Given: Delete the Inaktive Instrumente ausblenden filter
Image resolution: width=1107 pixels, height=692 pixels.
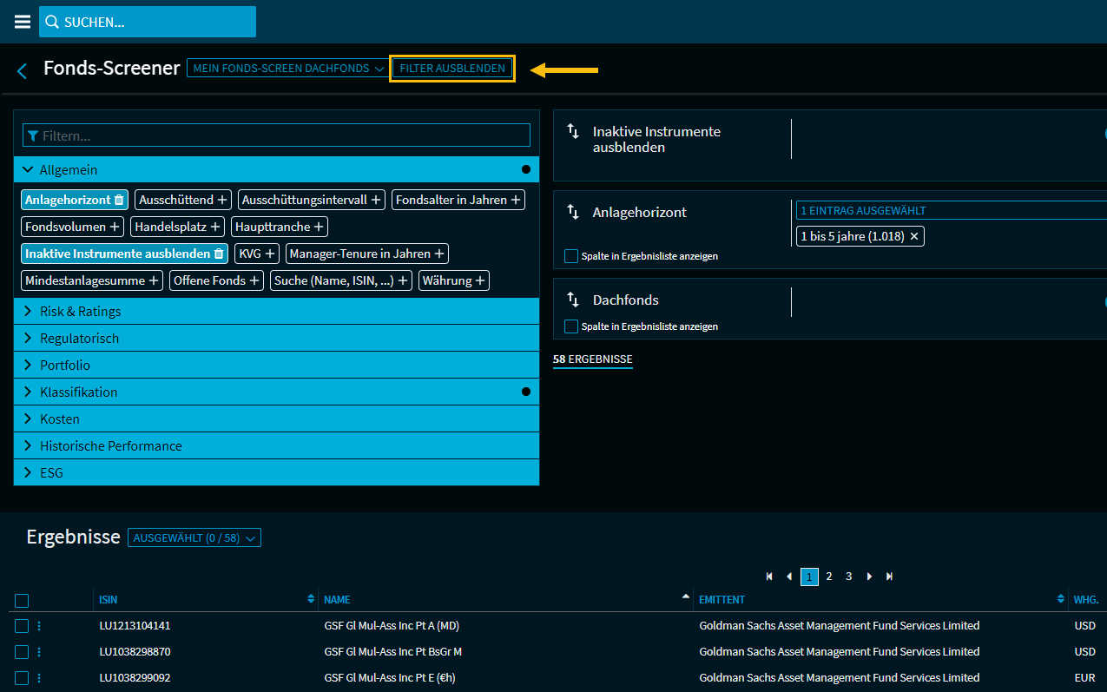Looking at the screenshot, I should coord(219,254).
